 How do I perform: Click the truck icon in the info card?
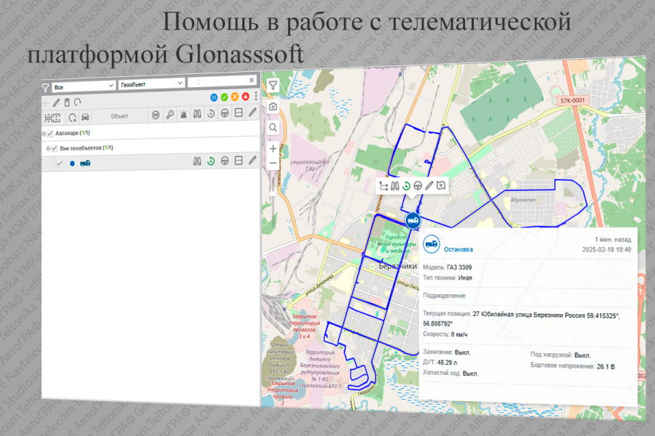click(431, 244)
